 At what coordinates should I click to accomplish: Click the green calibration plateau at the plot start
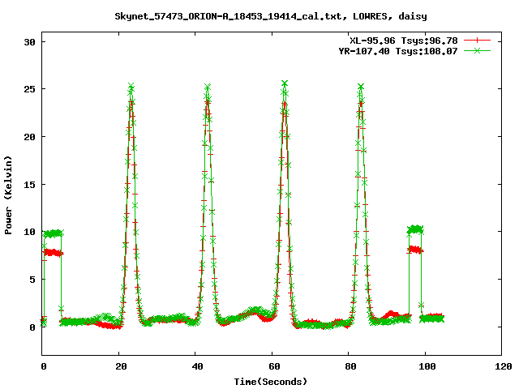pyautogui.click(x=53, y=233)
